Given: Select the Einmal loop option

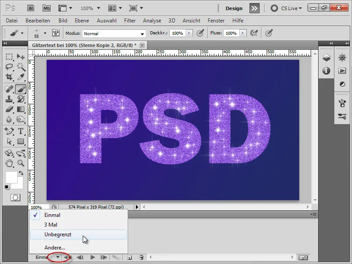Looking at the screenshot, I should pyautogui.click(x=79, y=215).
